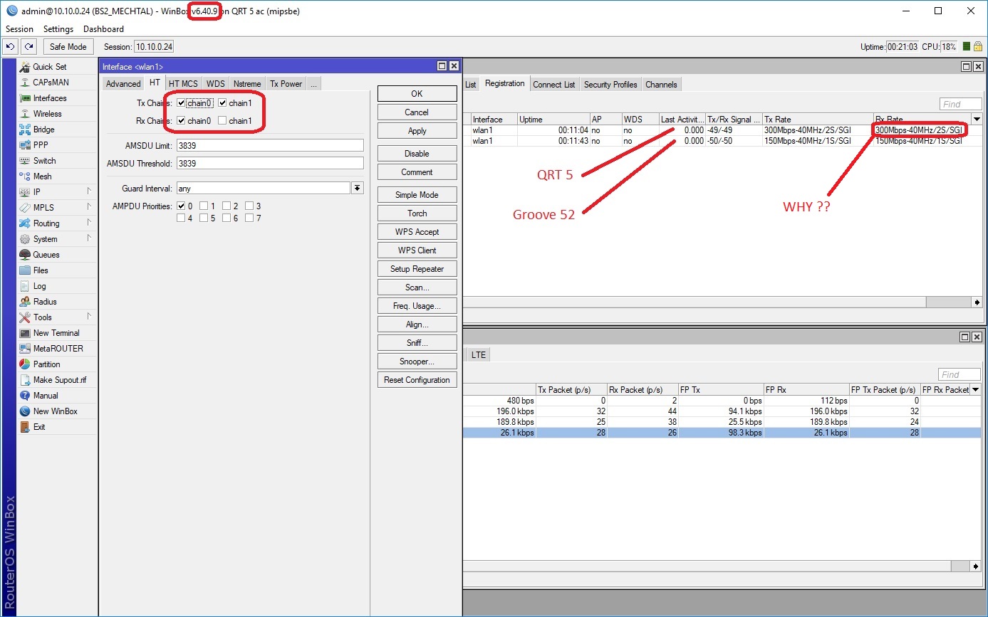The height and width of the screenshot is (617, 988).
Task: Open the Wireless sidebar icon
Action: pyautogui.click(x=25, y=114)
